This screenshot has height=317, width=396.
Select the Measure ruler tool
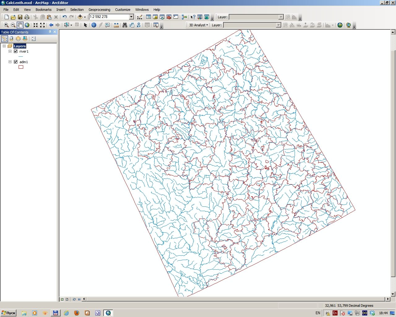pos(116,25)
